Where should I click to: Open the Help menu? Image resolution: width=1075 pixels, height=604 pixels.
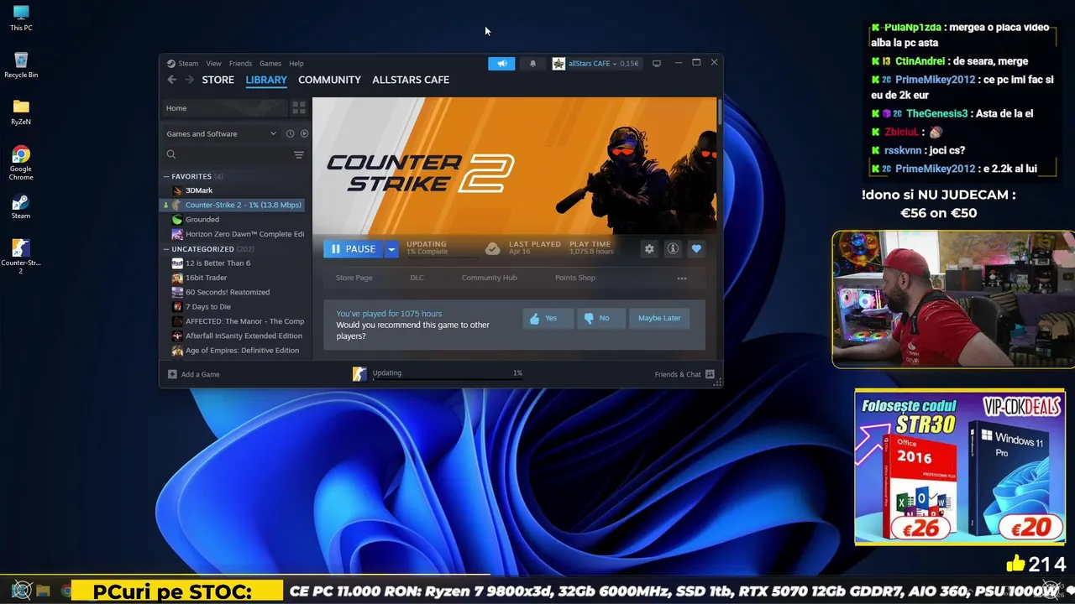[x=296, y=64]
